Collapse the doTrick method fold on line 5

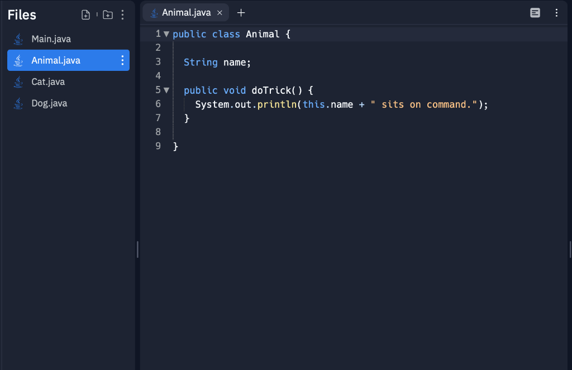click(x=166, y=90)
